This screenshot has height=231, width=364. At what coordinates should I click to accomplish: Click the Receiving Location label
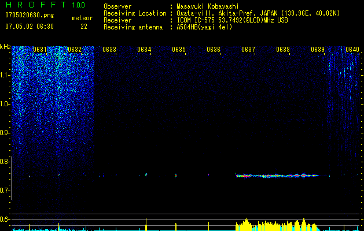[135, 13]
